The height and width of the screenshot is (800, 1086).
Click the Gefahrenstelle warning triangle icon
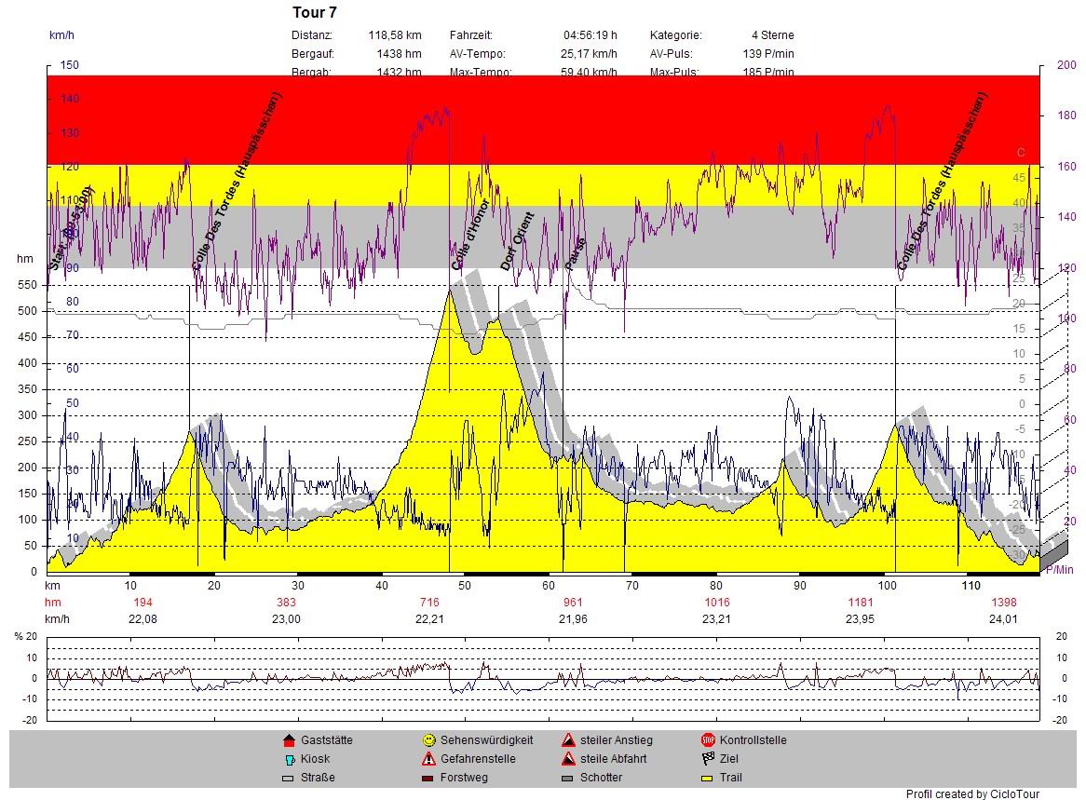point(428,759)
